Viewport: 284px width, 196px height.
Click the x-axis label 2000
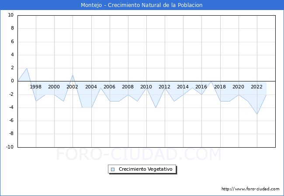click(x=54, y=87)
